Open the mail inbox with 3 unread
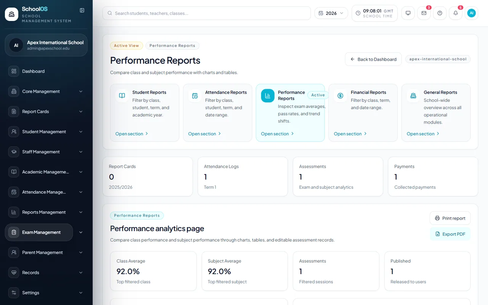Viewport: 488px width, 305px height. coord(424,13)
